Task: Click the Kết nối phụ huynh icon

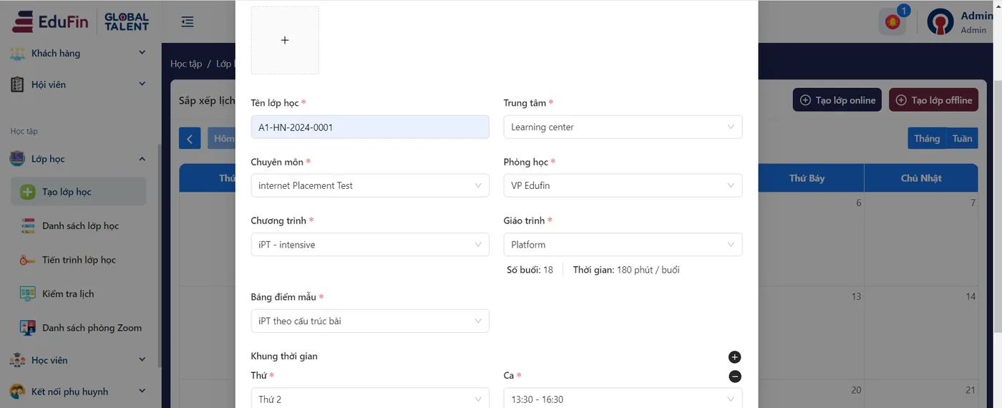Action: [18, 392]
